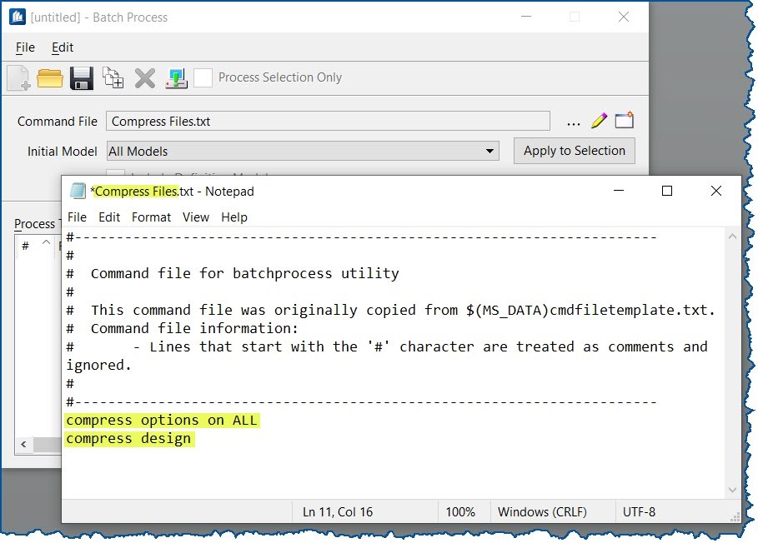Image resolution: width=758 pixels, height=543 pixels.
Task: Open the Format menu in Notepad
Action: click(151, 217)
